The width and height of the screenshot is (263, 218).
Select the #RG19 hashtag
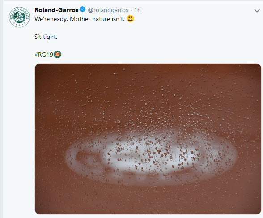[44, 55]
